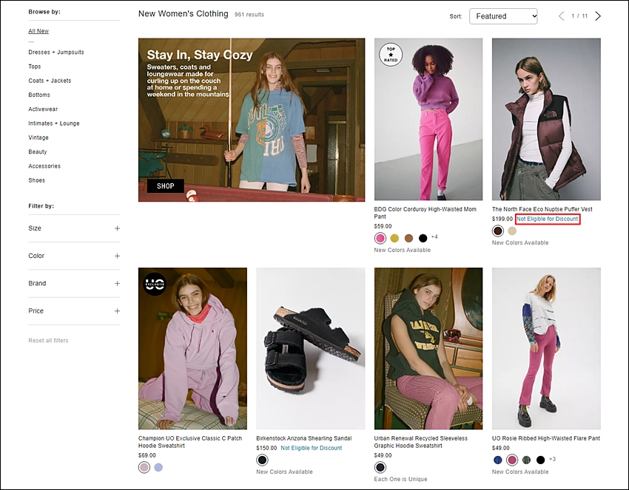Open the pink corduroy mom pant product photo
This screenshot has height=490, width=629.
pos(428,120)
